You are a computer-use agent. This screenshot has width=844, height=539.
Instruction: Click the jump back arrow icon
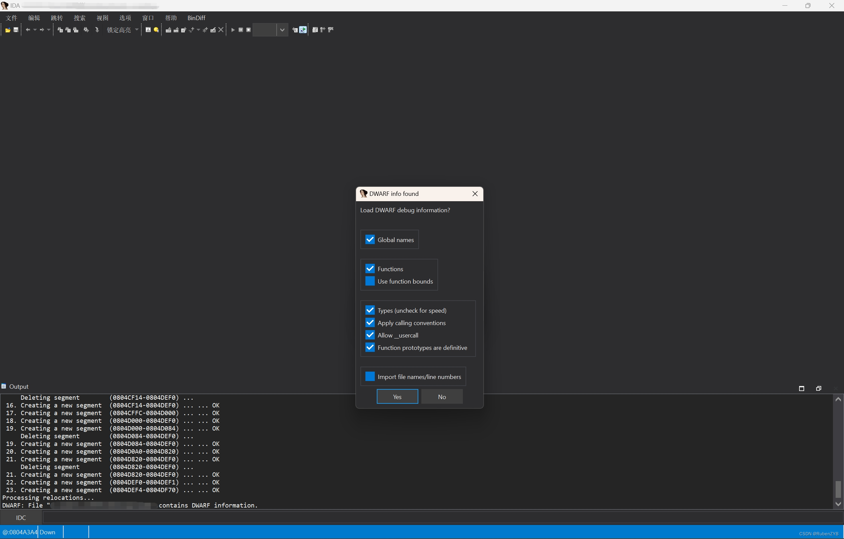[x=28, y=30]
